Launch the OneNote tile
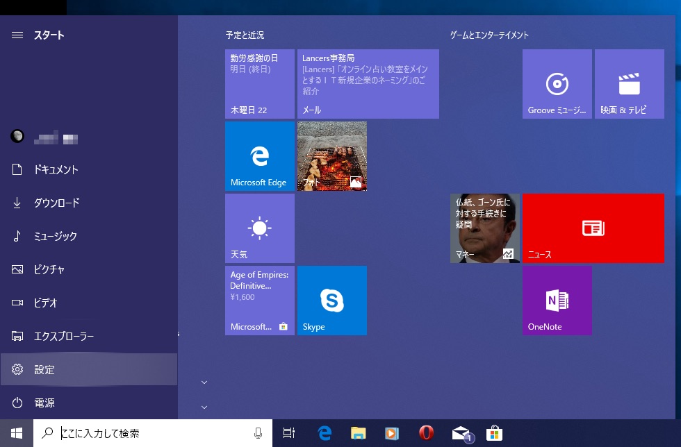 [x=557, y=301]
